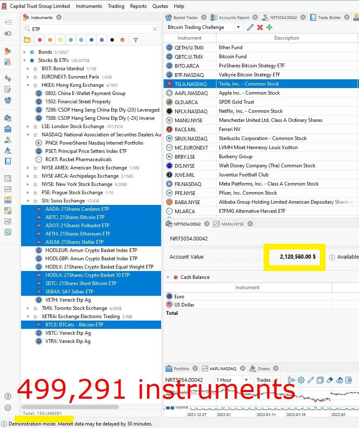
Task: Open the sidebar Instruments icon
Action: pos(8,51)
